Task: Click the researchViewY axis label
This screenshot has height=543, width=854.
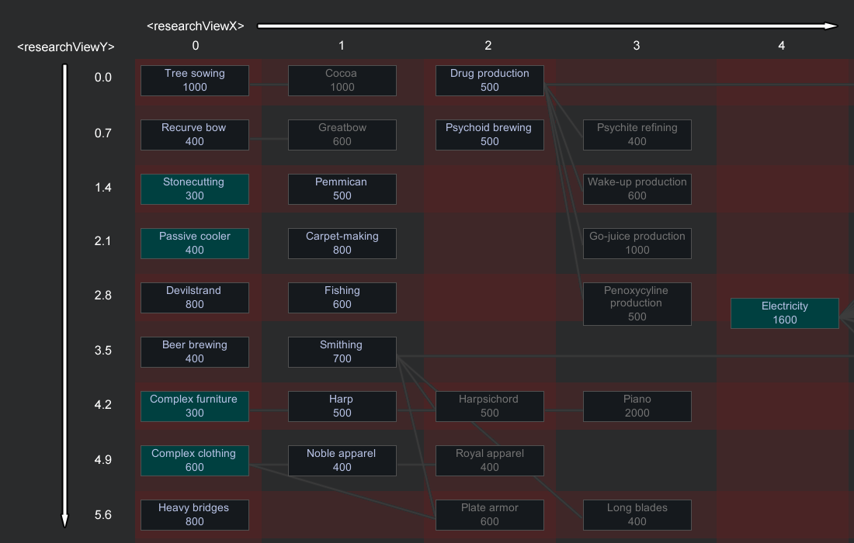Action: (66, 47)
